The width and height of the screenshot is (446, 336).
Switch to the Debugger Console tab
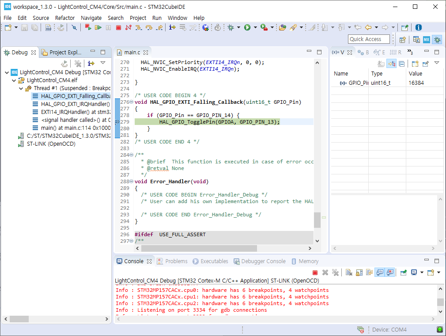click(260, 261)
